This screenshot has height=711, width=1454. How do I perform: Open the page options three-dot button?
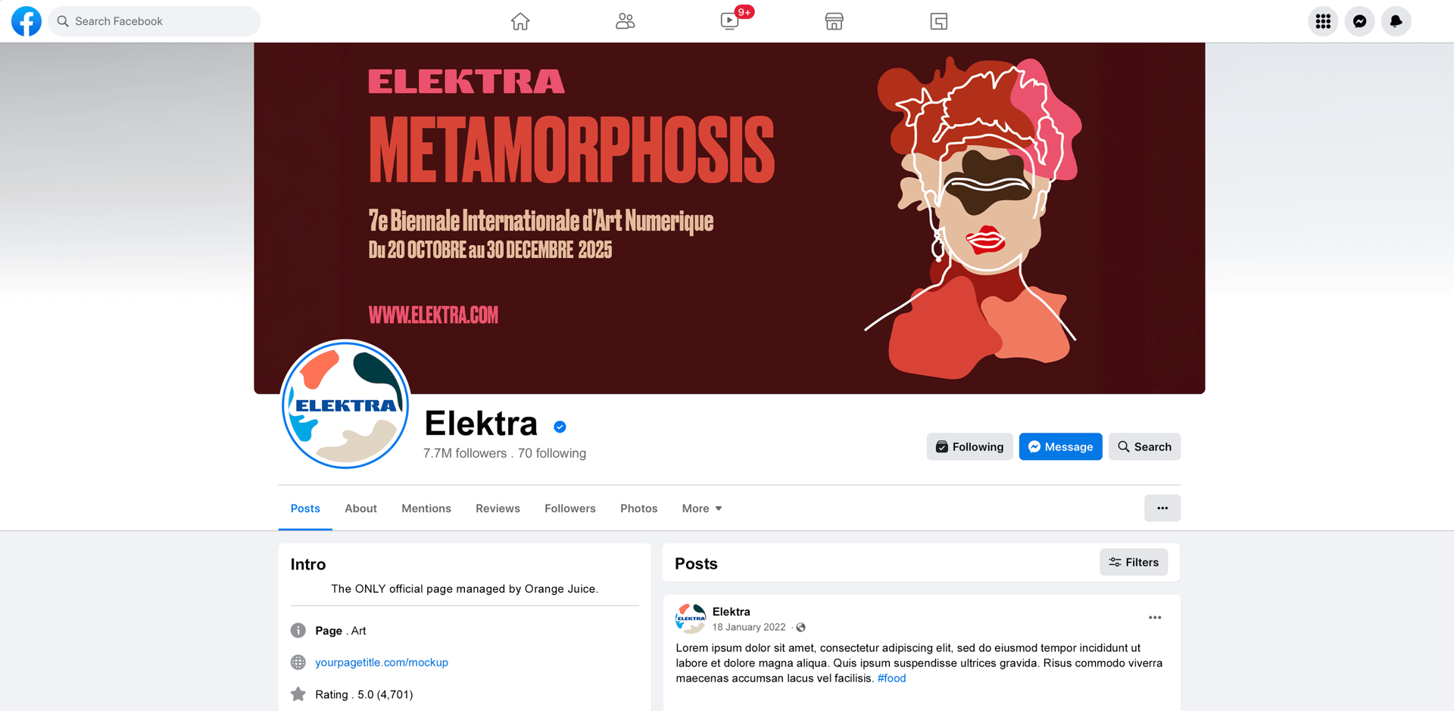[x=1162, y=508]
